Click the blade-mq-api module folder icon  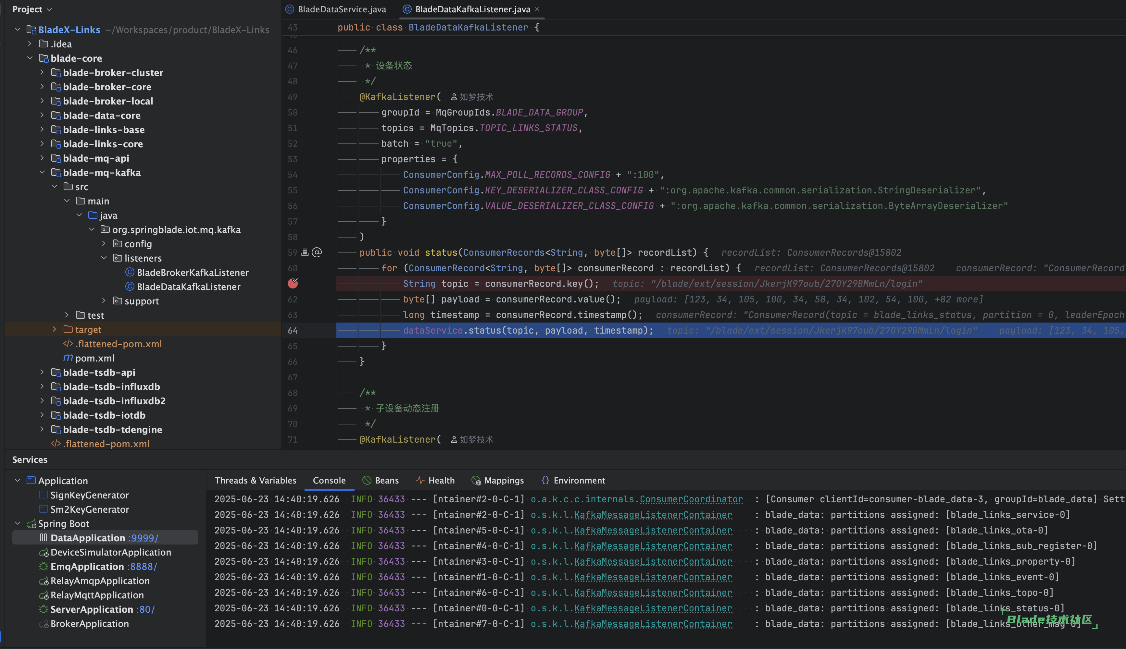tap(56, 158)
